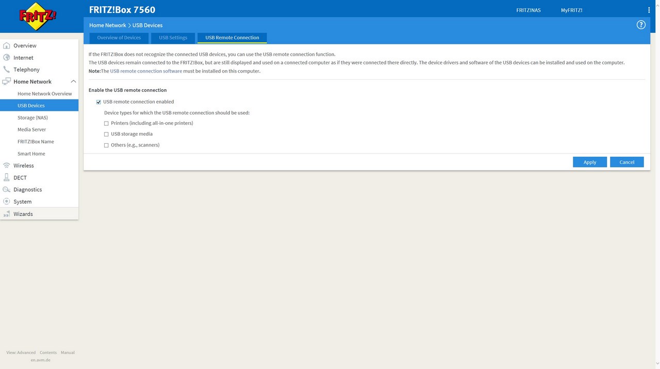Open Contents footer link
This screenshot has width=660, height=369.
(48, 353)
